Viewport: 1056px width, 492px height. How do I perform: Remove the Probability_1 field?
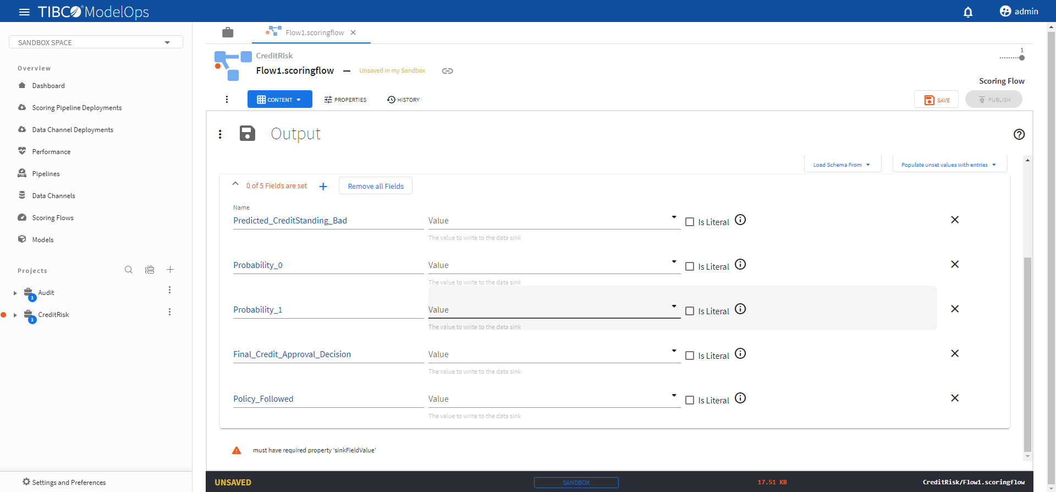pyautogui.click(x=955, y=309)
